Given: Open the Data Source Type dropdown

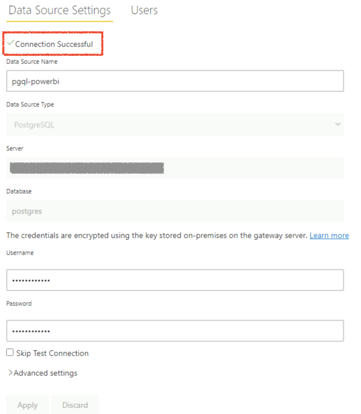Looking at the screenshot, I should (175, 125).
